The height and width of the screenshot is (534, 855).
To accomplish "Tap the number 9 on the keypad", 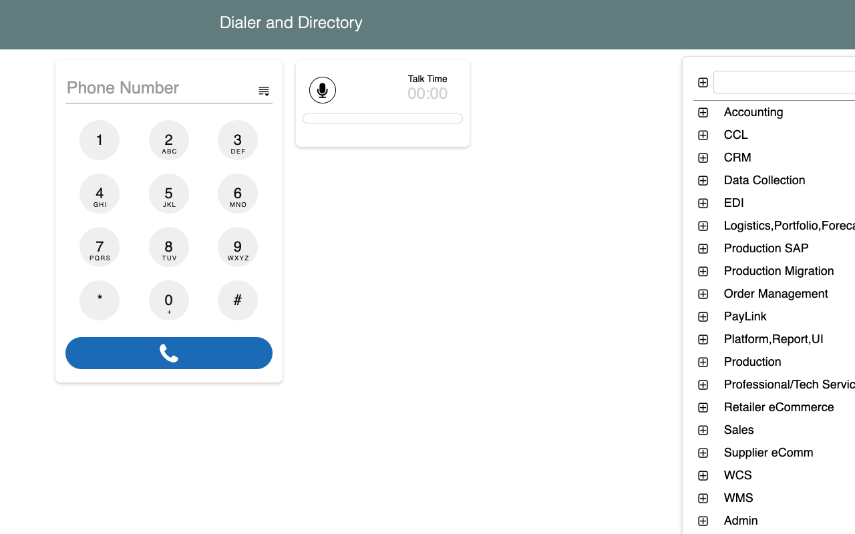I will (237, 247).
